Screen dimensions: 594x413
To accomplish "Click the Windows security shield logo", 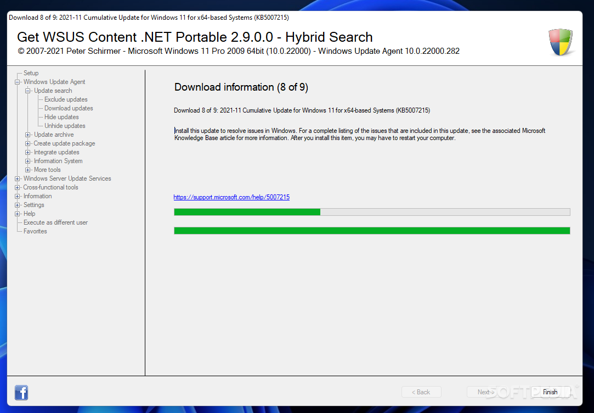I will [561, 42].
